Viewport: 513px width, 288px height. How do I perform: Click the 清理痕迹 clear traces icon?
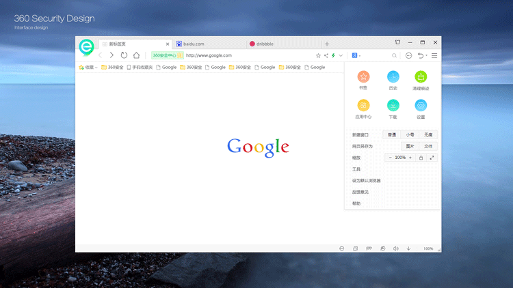tap(421, 77)
